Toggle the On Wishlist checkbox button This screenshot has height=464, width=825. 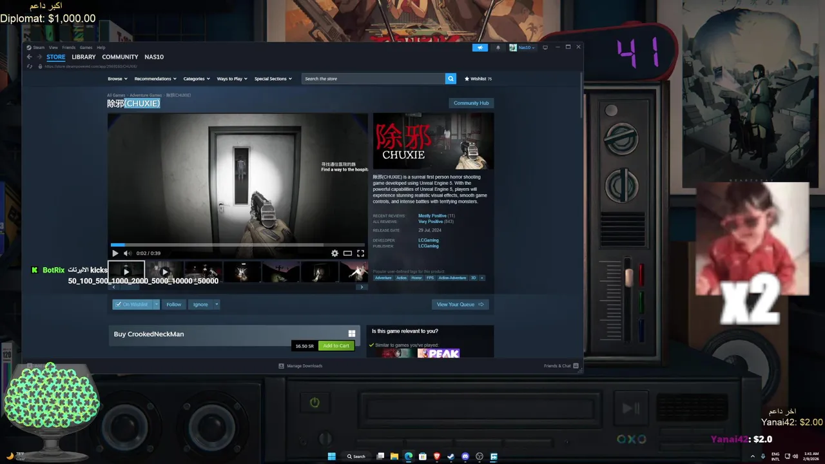pos(132,304)
